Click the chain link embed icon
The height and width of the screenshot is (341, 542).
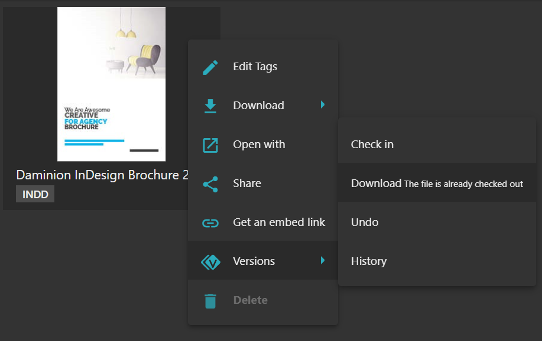coord(210,223)
